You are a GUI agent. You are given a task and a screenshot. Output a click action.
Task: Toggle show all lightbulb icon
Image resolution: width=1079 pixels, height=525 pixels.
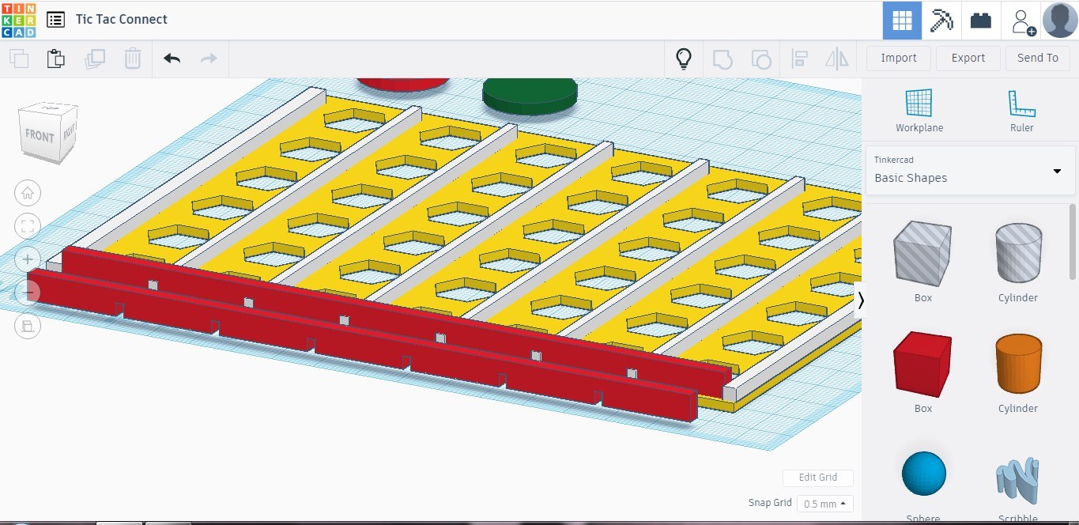(x=684, y=59)
